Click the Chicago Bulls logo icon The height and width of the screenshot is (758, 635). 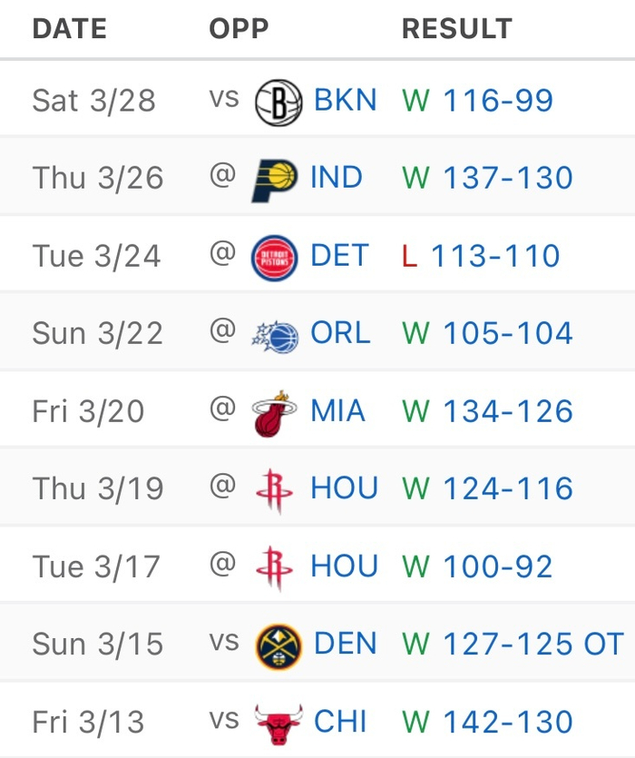(278, 723)
